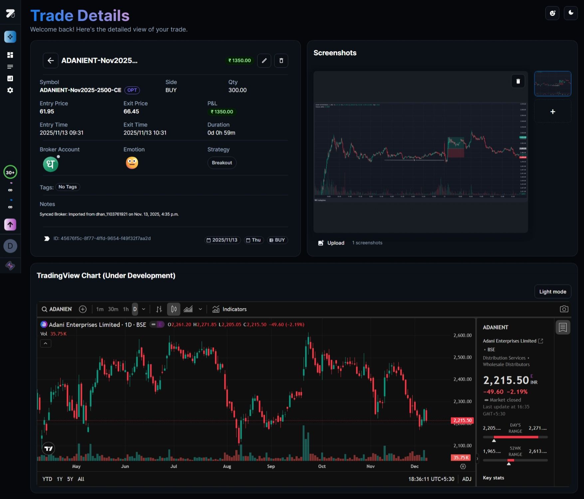Viewport: 584px width, 499px height.
Task: Open the dashboard grid icon in sidebar
Action: pos(10,55)
